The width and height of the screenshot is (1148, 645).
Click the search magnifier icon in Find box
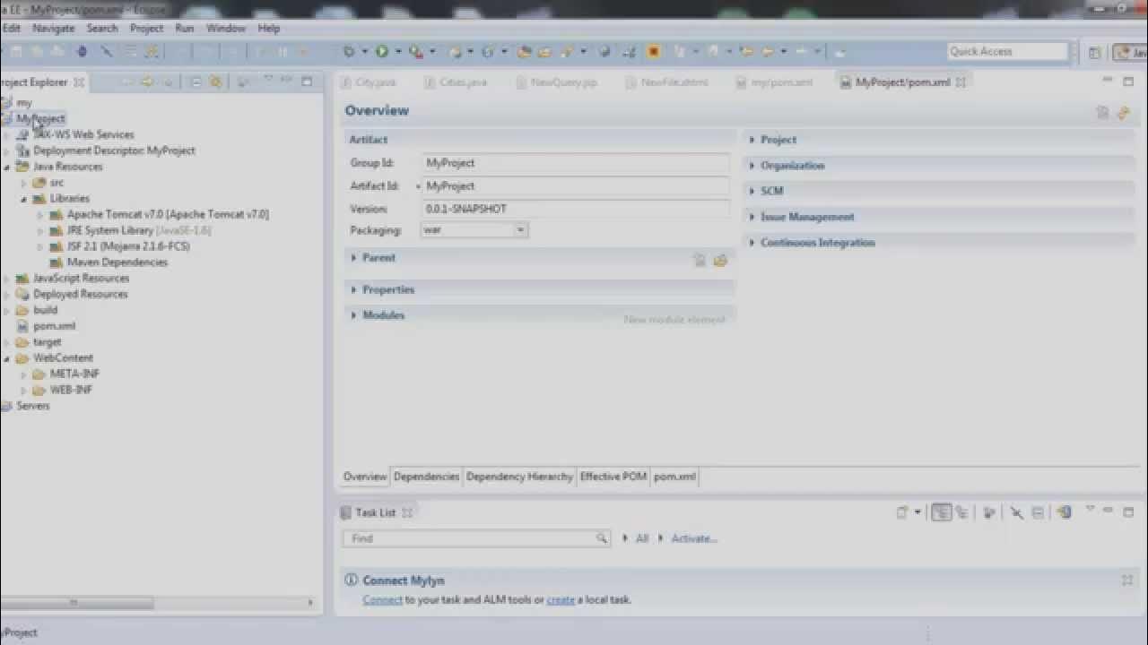601,538
